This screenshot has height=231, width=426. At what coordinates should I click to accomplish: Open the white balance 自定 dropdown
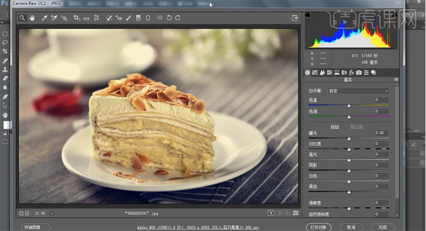coord(358,91)
